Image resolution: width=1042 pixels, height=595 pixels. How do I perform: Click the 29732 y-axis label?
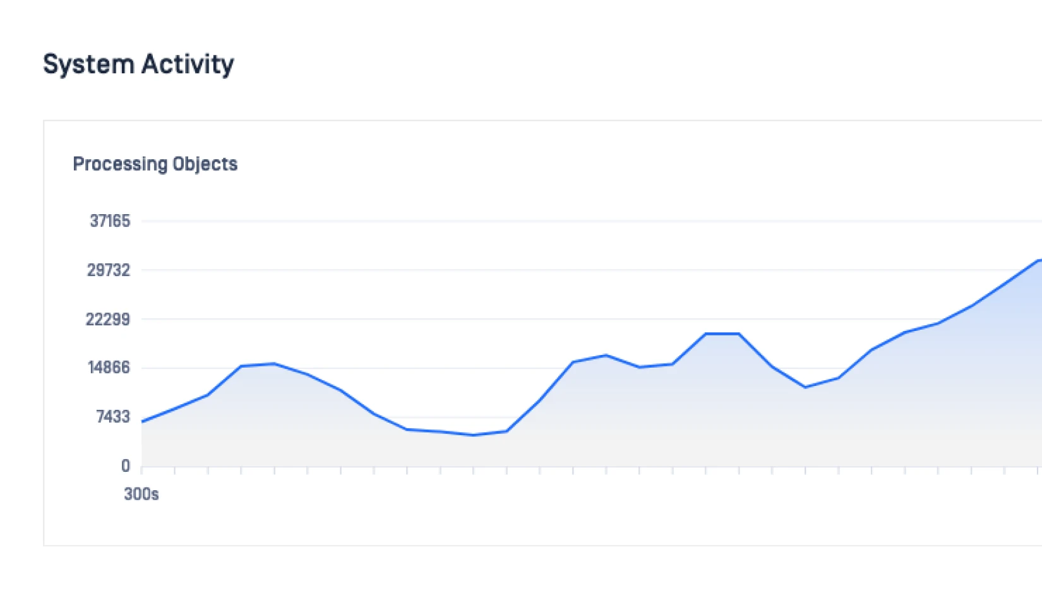[109, 270]
